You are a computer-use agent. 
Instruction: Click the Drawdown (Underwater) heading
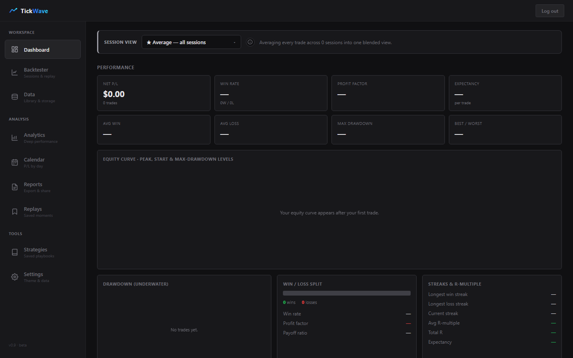coord(136,284)
